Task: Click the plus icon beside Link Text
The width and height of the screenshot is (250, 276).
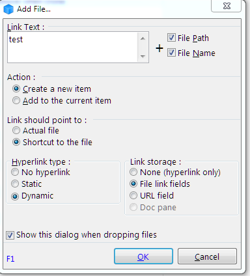Action: [160, 48]
